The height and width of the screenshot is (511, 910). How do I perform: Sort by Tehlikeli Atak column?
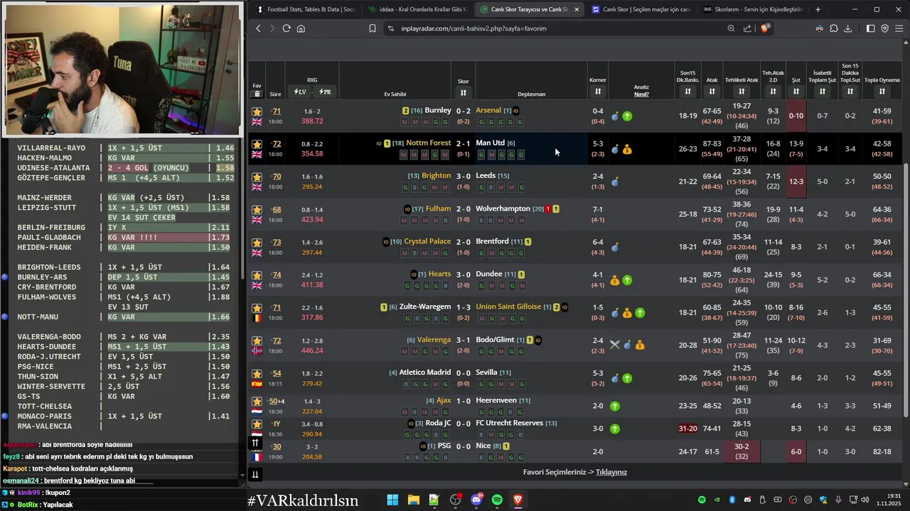pyautogui.click(x=742, y=92)
